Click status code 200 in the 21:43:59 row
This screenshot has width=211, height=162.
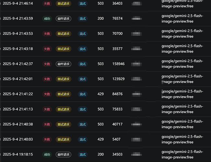(101, 18)
